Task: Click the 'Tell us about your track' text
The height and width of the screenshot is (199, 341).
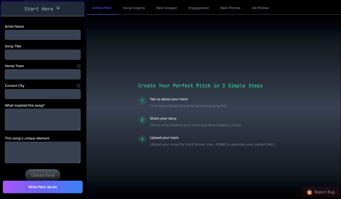Action: tap(169, 99)
